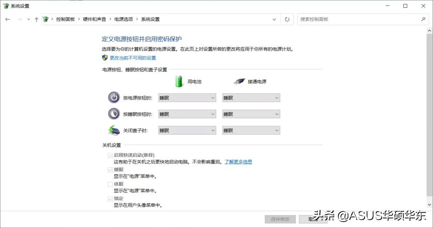Open lid close plugged-in dropdown

coord(251,130)
